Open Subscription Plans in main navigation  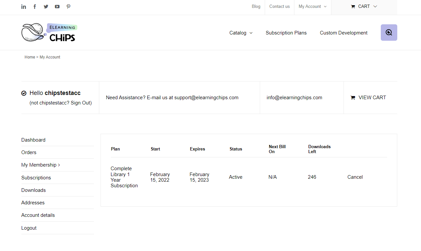(x=286, y=33)
